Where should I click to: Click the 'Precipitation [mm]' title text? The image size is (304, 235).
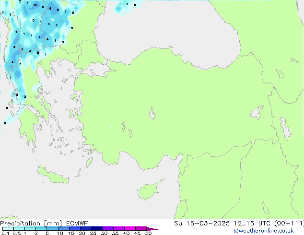(x=31, y=223)
